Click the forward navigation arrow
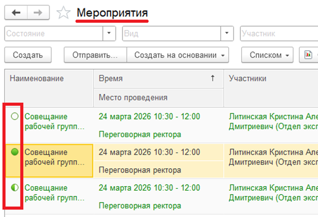The height and width of the screenshot is (217, 318). click(x=39, y=13)
